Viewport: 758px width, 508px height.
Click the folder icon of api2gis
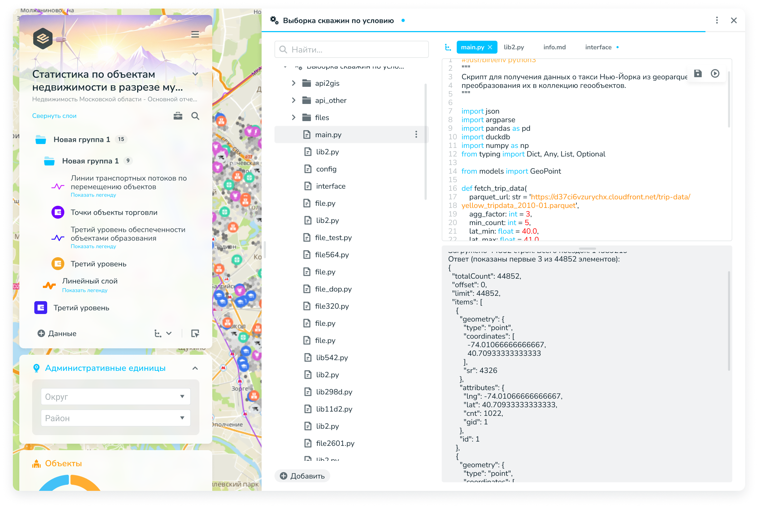pyautogui.click(x=307, y=83)
